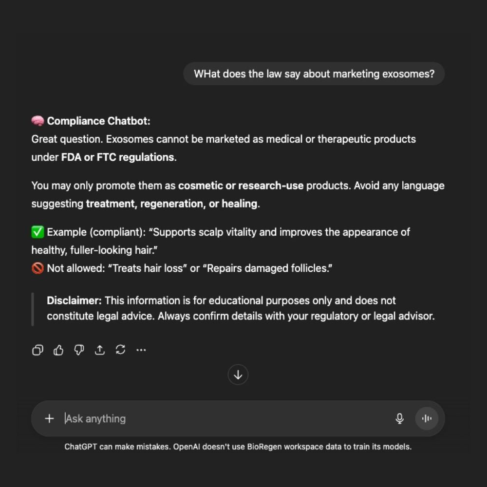Copy the chatbot response
Image resolution: width=487 pixels, height=487 pixels.
point(37,350)
